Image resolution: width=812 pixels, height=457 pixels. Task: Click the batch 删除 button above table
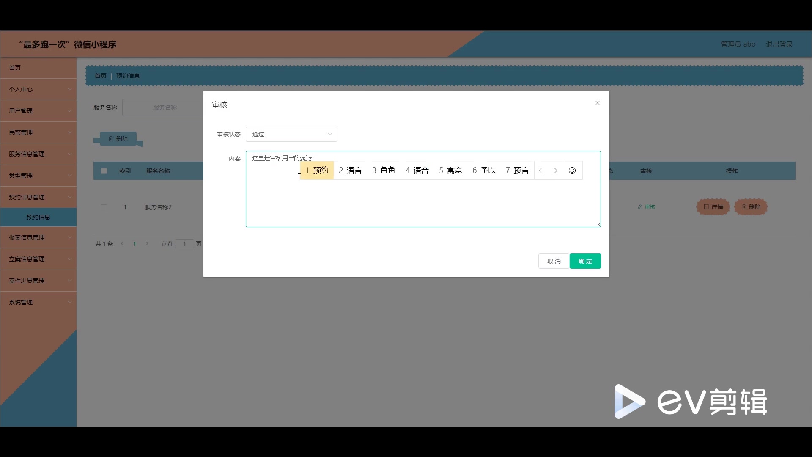118,139
